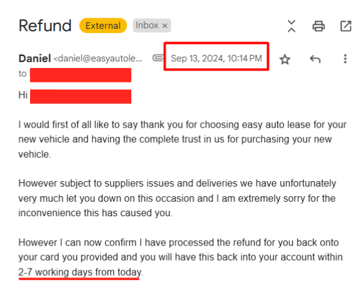Screen dimensions: 361x301
Task: Click the underlined "2-7 working days from today" text
Action: point(79,272)
